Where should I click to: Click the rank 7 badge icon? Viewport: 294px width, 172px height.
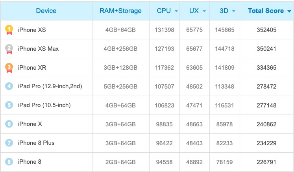point(9,143)
